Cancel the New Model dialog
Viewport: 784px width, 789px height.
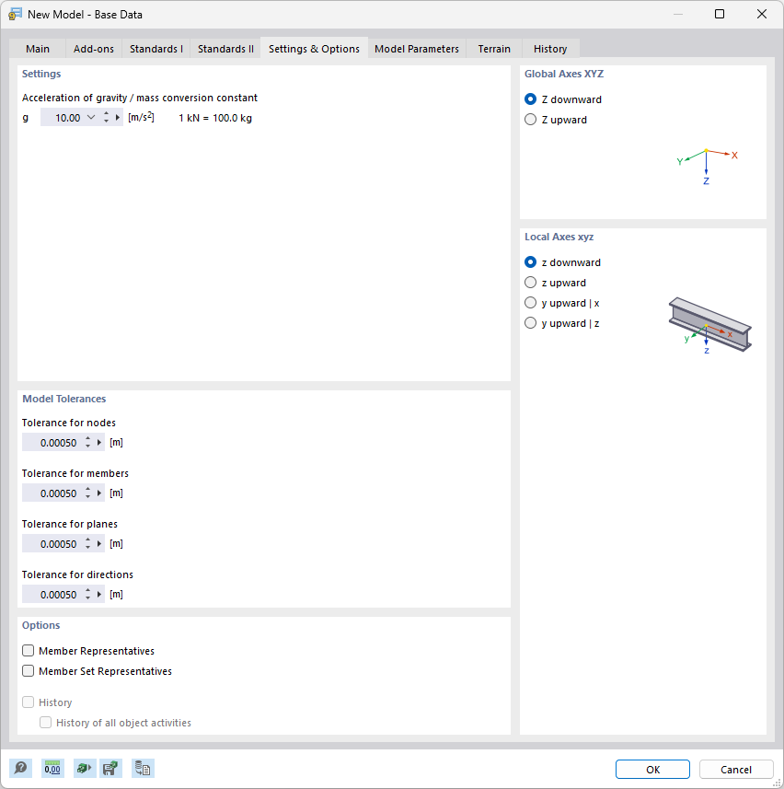coord(736,769)
